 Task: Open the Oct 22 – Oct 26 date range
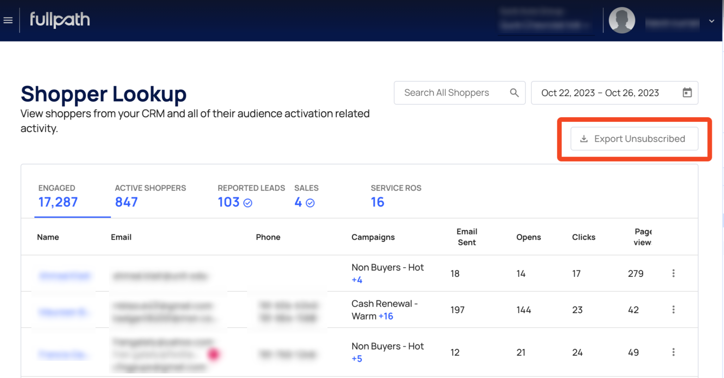point(614,93)
